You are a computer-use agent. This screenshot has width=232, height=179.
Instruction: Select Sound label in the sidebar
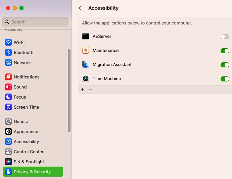[x=20, y=87]
